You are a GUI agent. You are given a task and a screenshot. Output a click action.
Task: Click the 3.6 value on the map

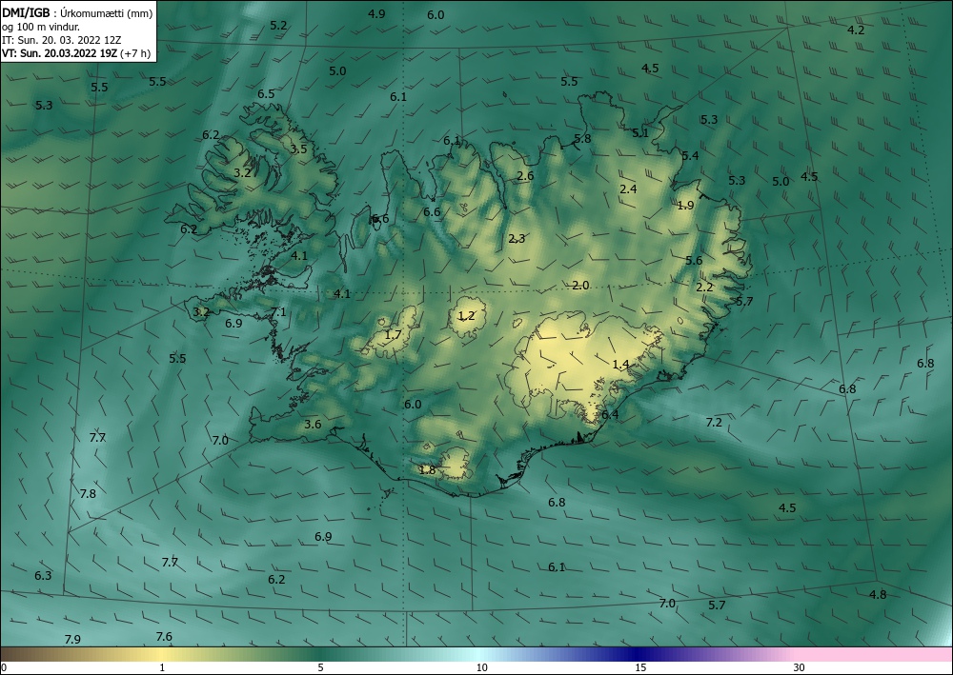313,424
